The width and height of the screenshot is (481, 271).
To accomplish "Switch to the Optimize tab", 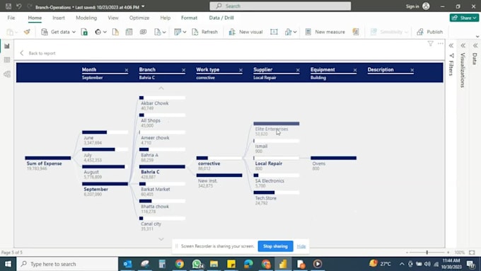I will pos(139,18).
